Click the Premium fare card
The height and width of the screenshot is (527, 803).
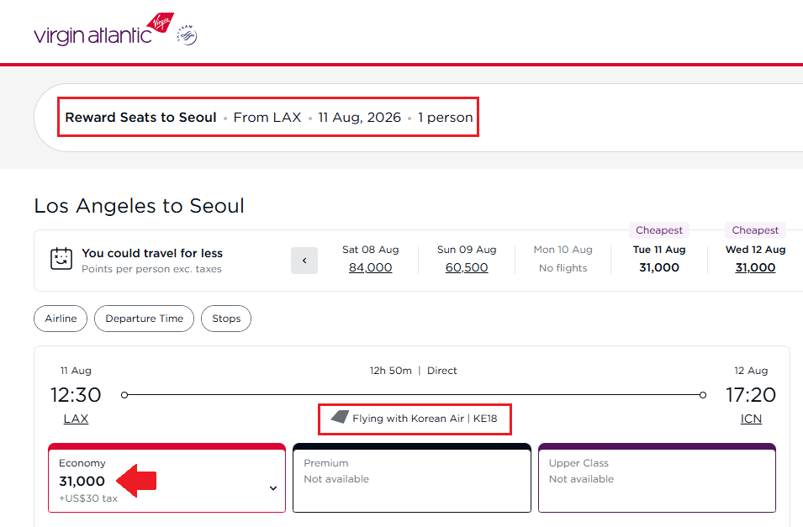tap(412, 479)
